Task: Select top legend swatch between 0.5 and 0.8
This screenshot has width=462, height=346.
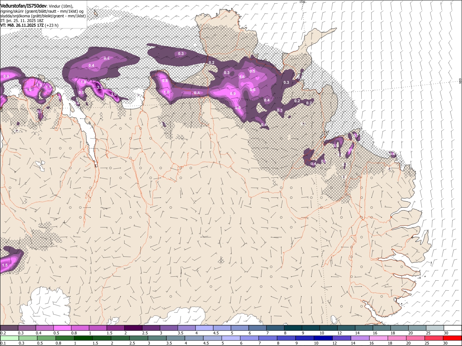Action: [62, 328]
